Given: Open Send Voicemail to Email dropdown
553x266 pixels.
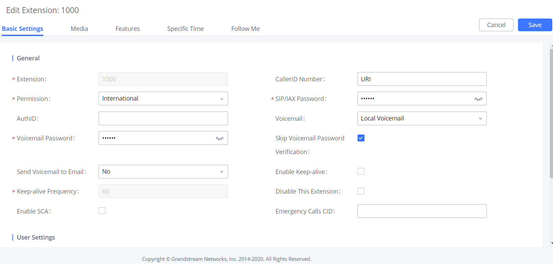Looking at the screenshot, I should click(163, 172).
